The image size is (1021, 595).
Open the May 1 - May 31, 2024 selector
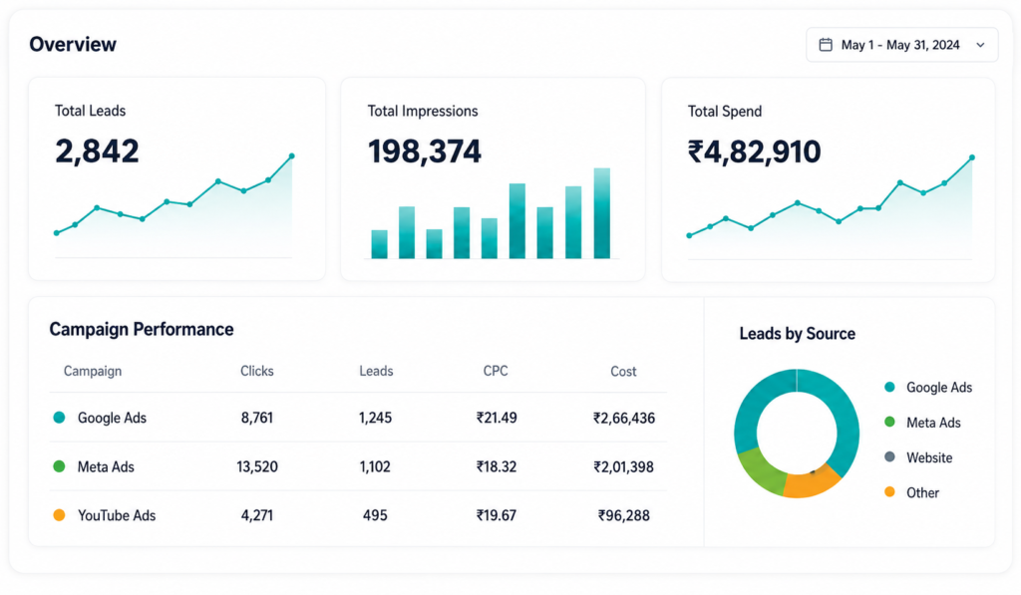(901, 45)
